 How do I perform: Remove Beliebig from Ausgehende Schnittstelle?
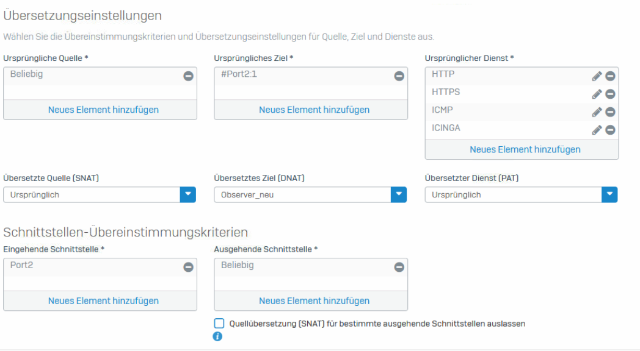pos(399,267)
